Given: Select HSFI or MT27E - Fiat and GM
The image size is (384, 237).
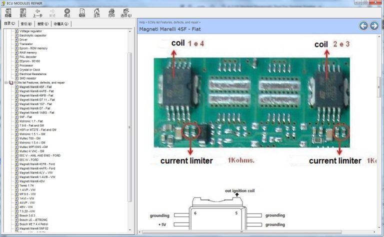Looking at the screenshot, I should tap(37, 130).
